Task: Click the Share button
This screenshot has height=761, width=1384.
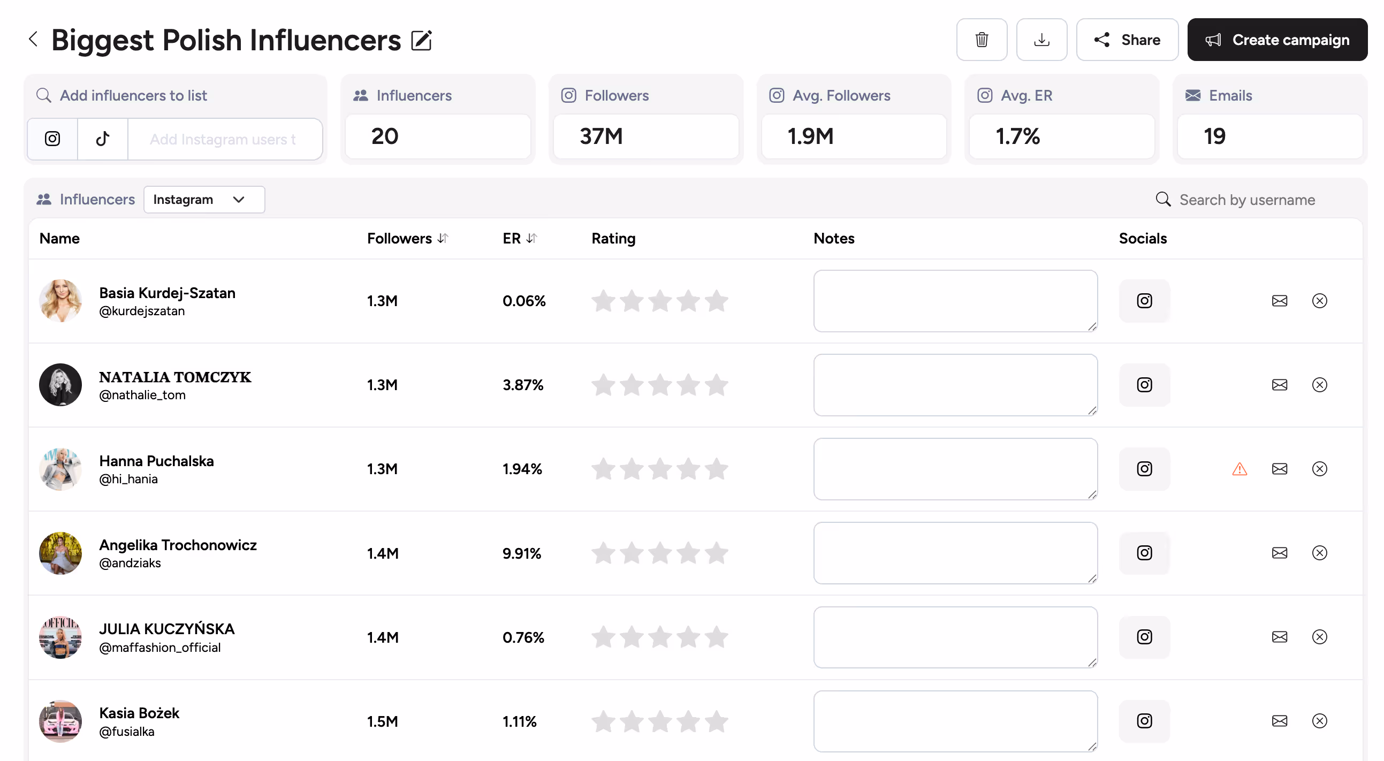Action: pyautogui.click(x=1127, y=40)
